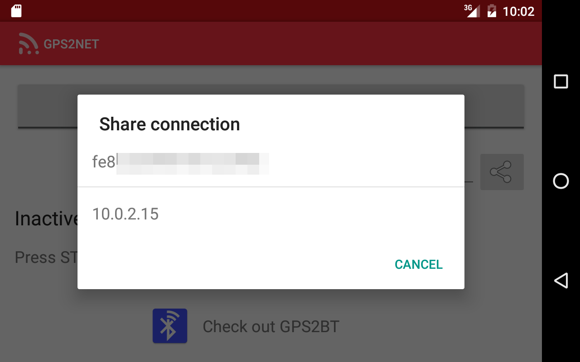Open the blue Bluetooth GPS2BT icon
The width and height of the screenshot is (580, 362).
(x=170, y=326)
